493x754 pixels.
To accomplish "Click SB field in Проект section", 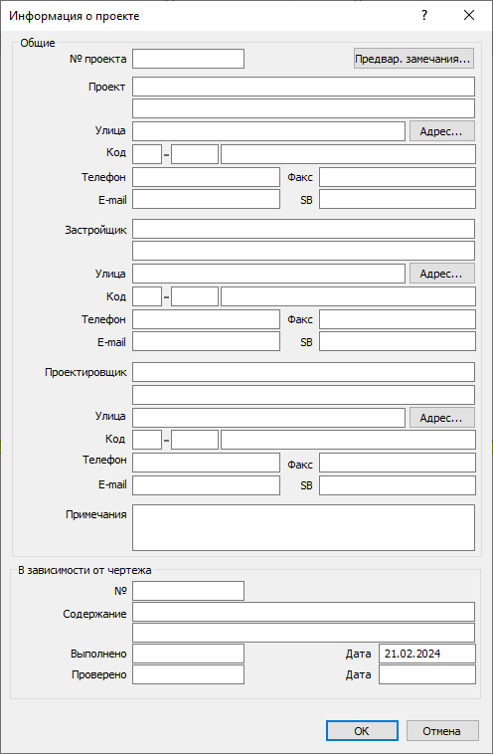I will click(398, 199).
